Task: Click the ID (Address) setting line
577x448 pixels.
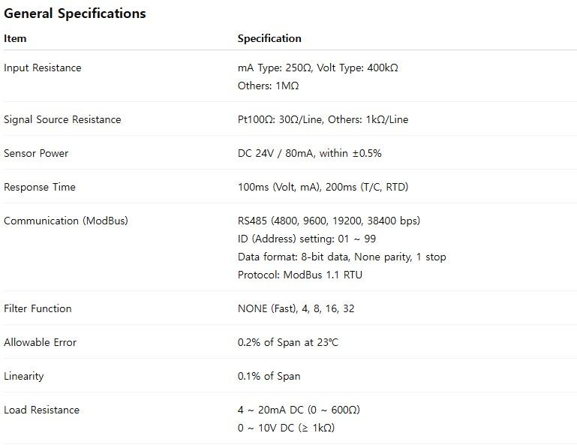Action: [307, 239]
